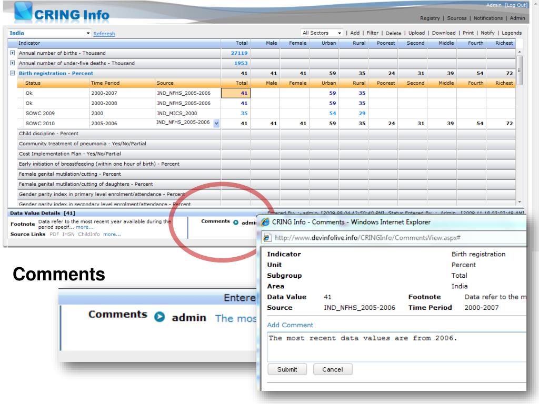Click births total value 27119

point(239,53)
